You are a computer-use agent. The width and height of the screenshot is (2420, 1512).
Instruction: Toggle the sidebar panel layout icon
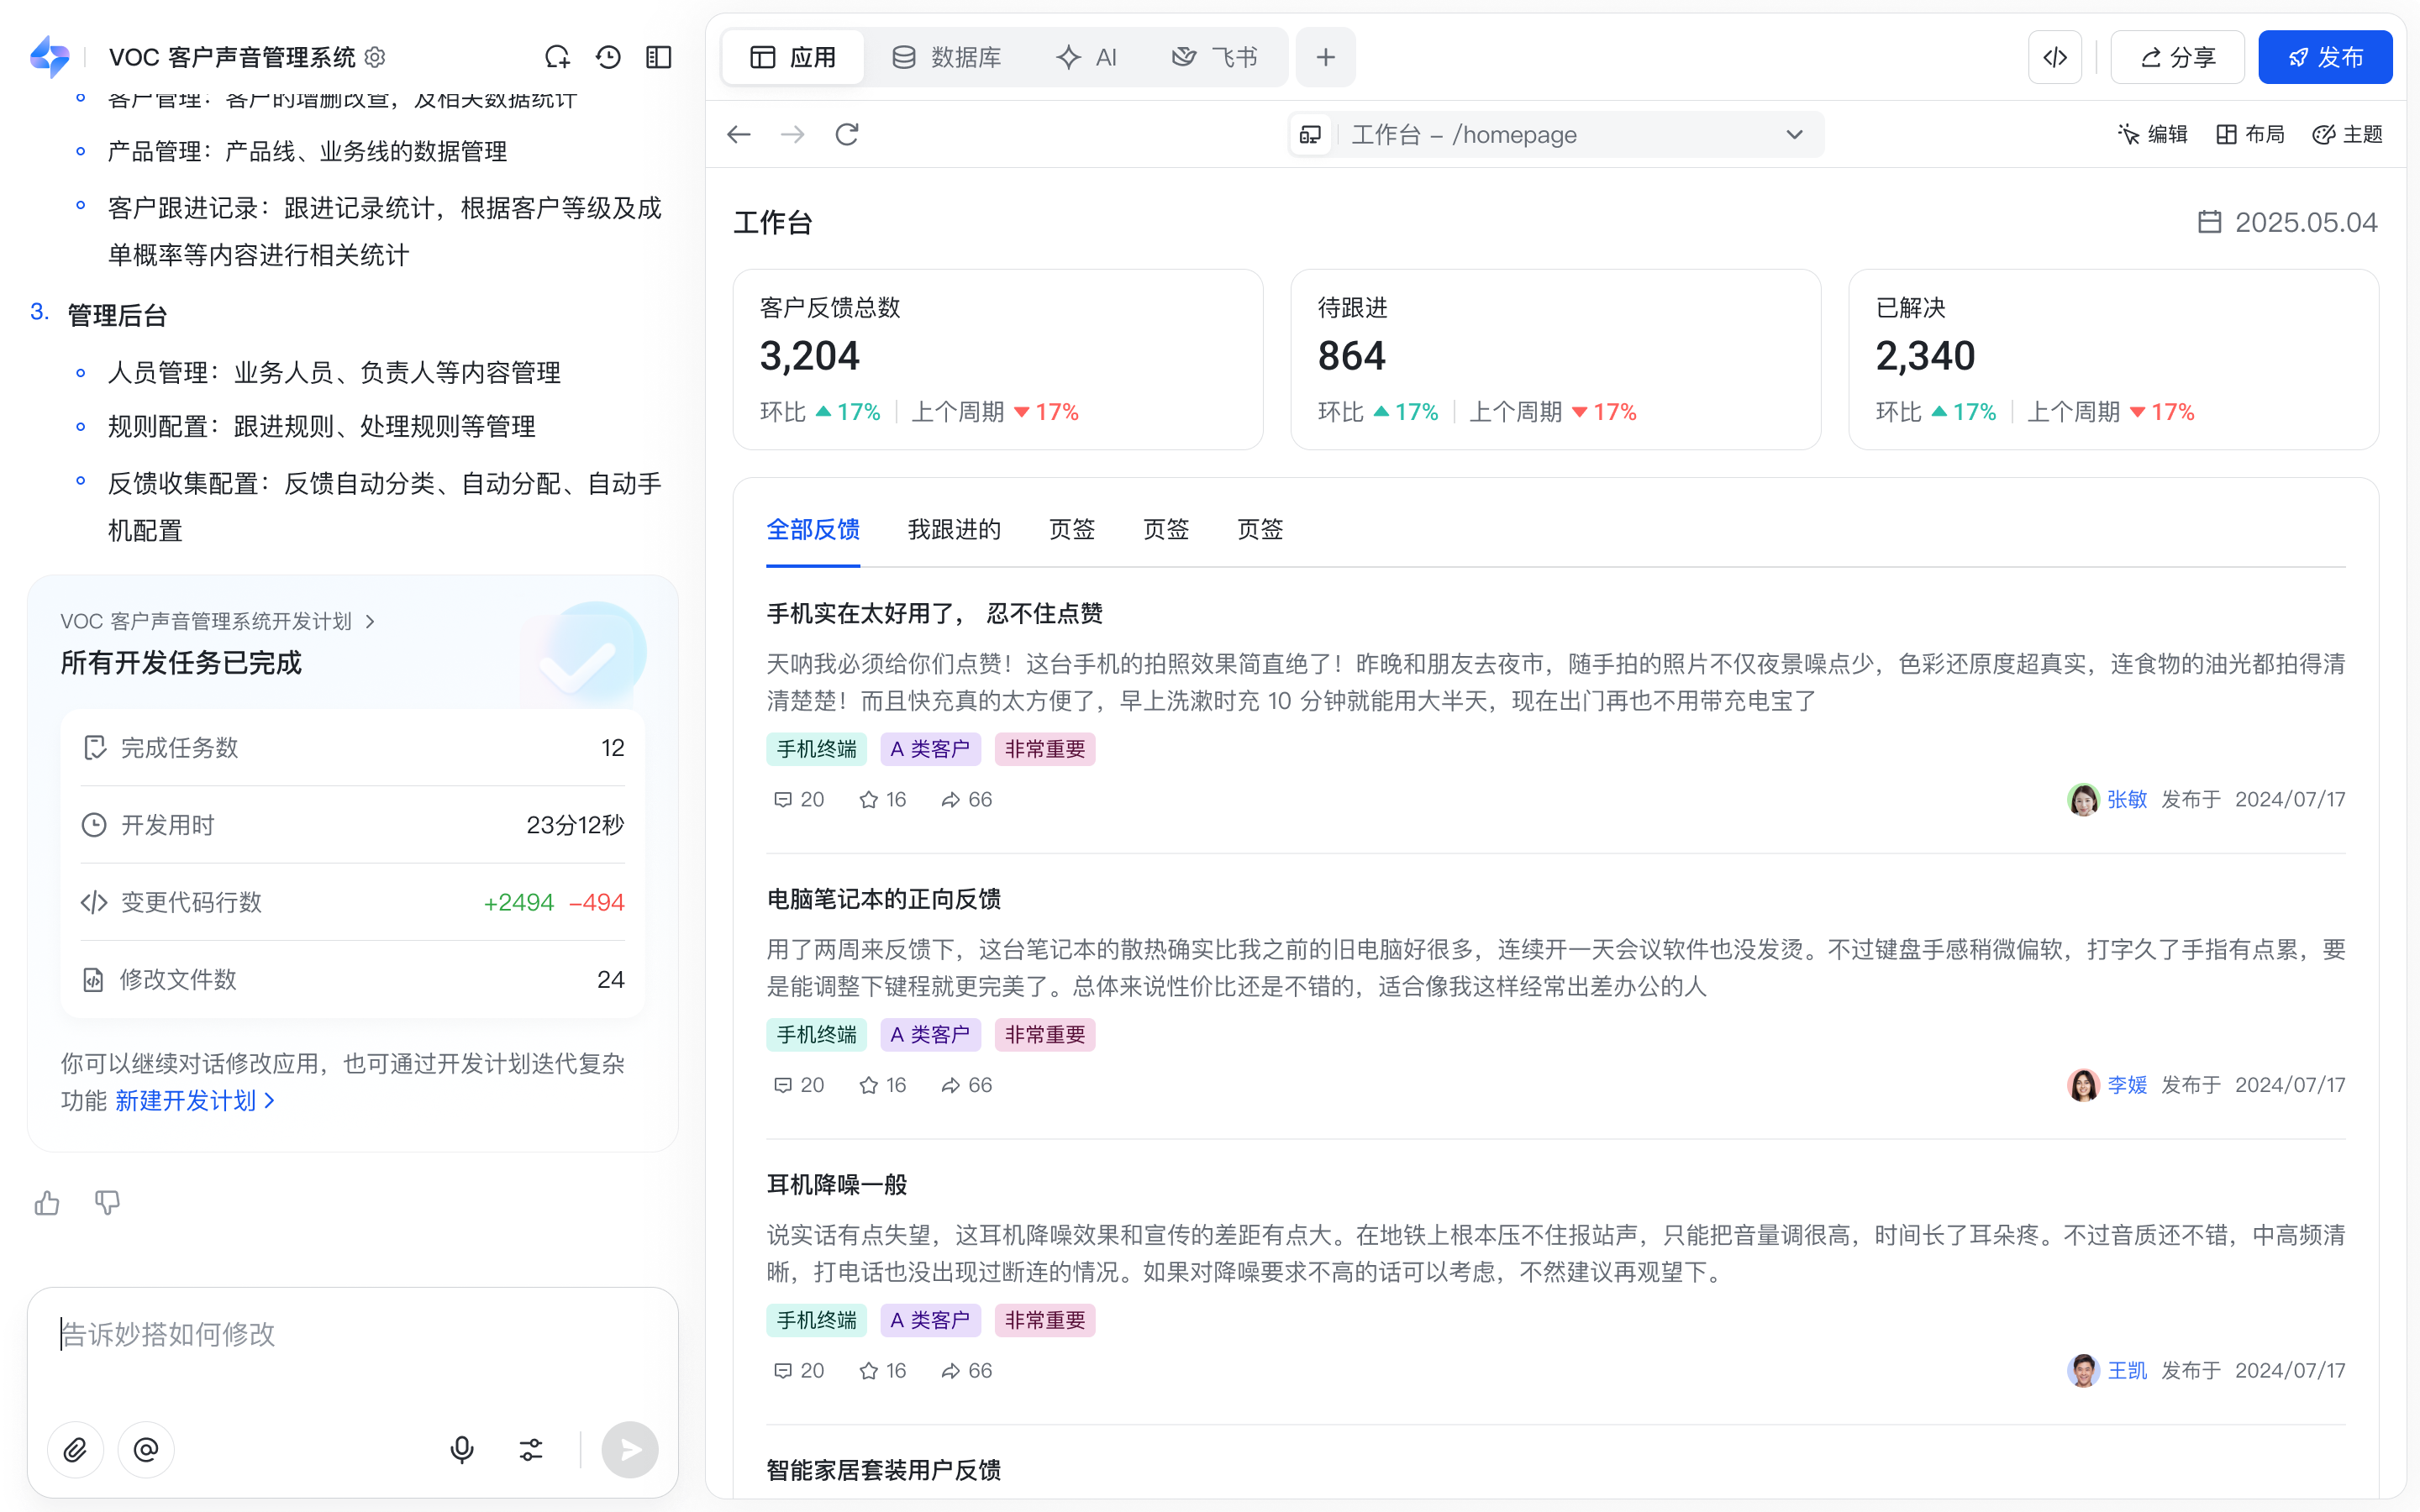click(659, 57)
